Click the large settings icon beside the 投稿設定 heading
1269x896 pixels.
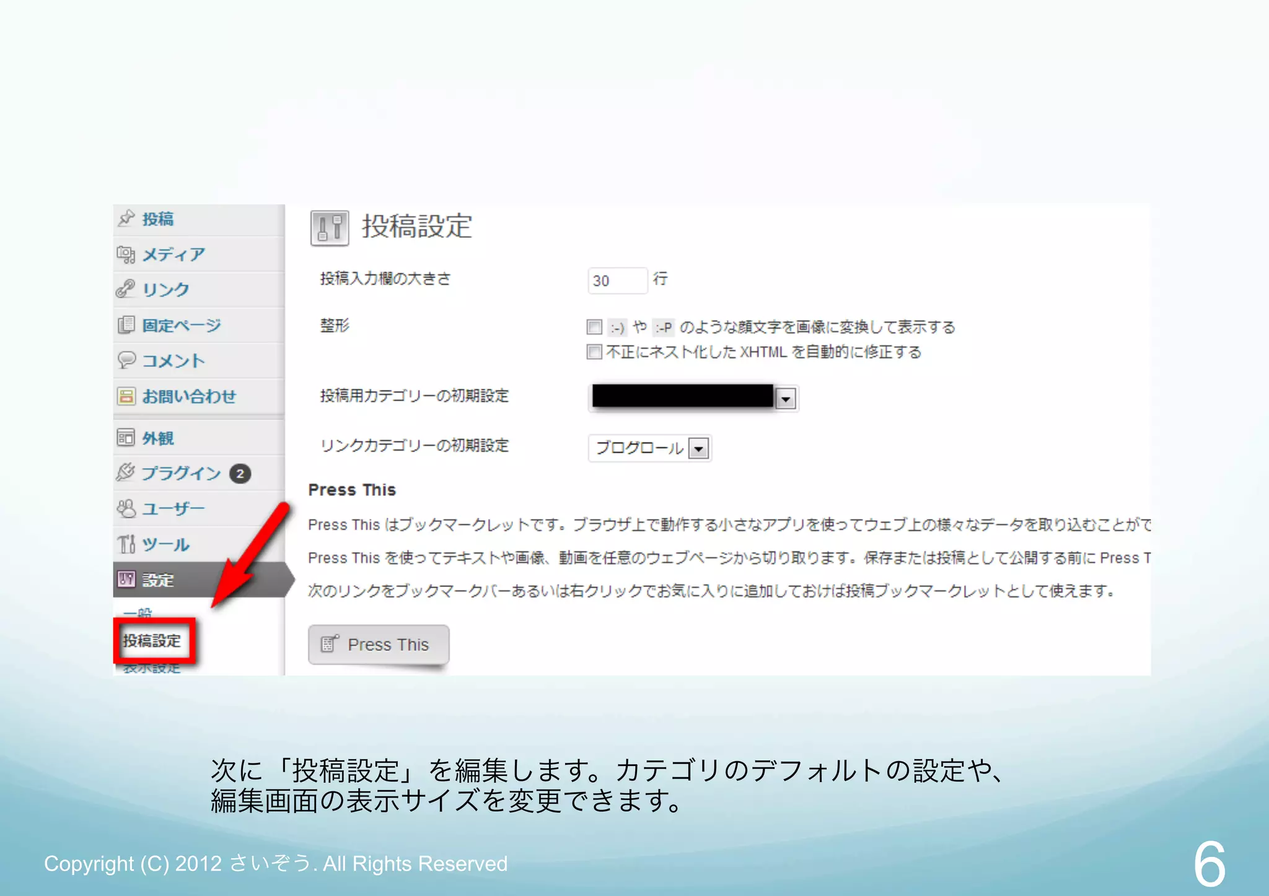coord(330,228)
